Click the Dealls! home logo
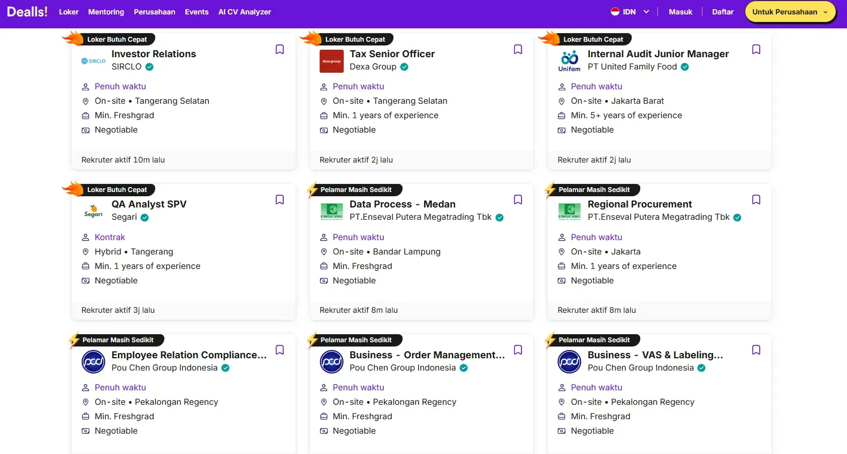This screenshot has width=847, height=454. (x=27, y=12)
